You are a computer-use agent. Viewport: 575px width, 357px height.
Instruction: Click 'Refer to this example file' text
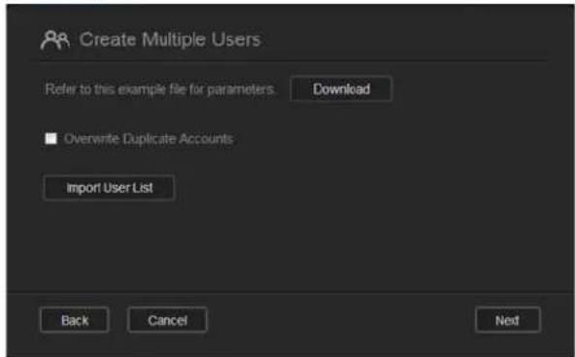pos(160,89)
